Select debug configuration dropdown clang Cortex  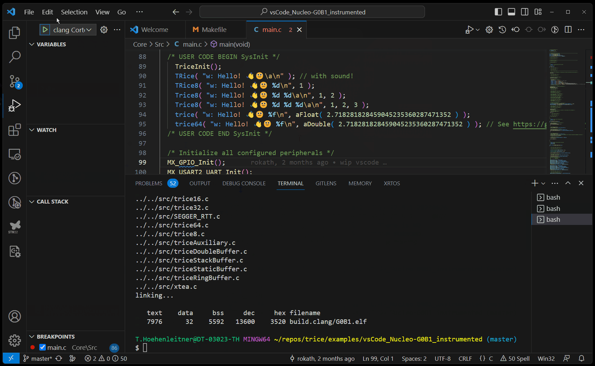pos(73,30)
